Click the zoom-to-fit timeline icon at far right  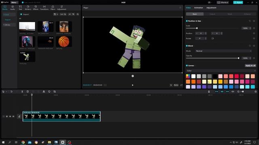coord(255,91)
